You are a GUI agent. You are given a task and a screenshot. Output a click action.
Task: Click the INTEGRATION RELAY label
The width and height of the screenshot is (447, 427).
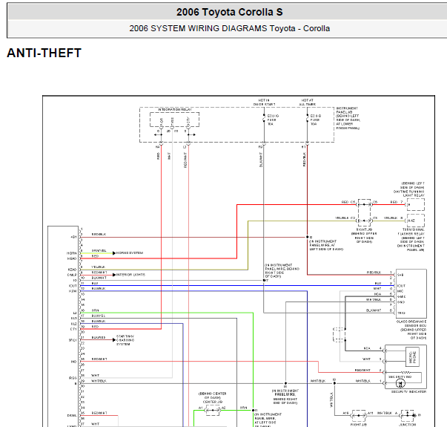point(175,110)
